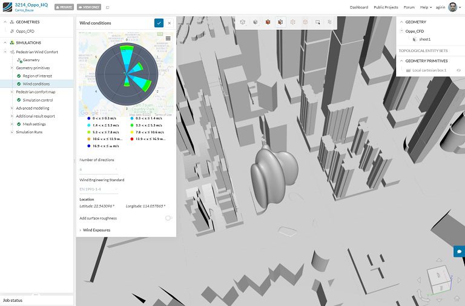
Task: Select the box selection tool in viewer toolbar
Action: 318,22
